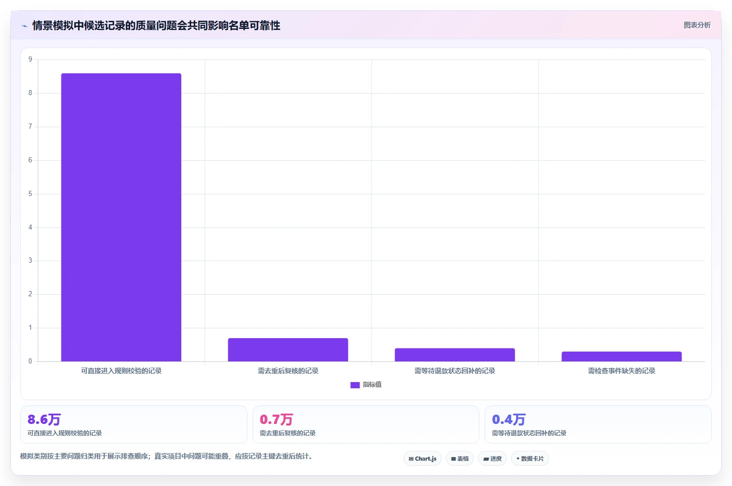Screen dimensions: 732x486
Task: Click the footnote text starting 模拟类别按主要问题
Action: pos(166,456)
